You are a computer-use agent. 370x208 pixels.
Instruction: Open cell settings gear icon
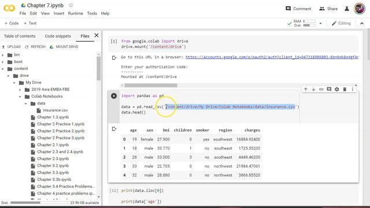336,89
